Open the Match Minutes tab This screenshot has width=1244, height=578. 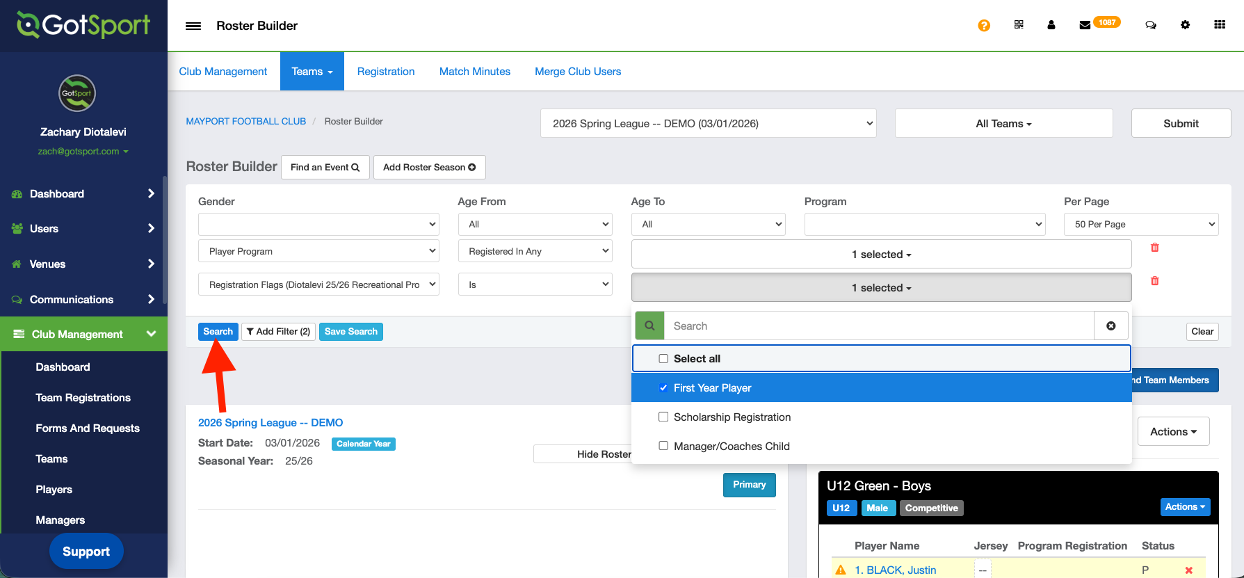474,72
